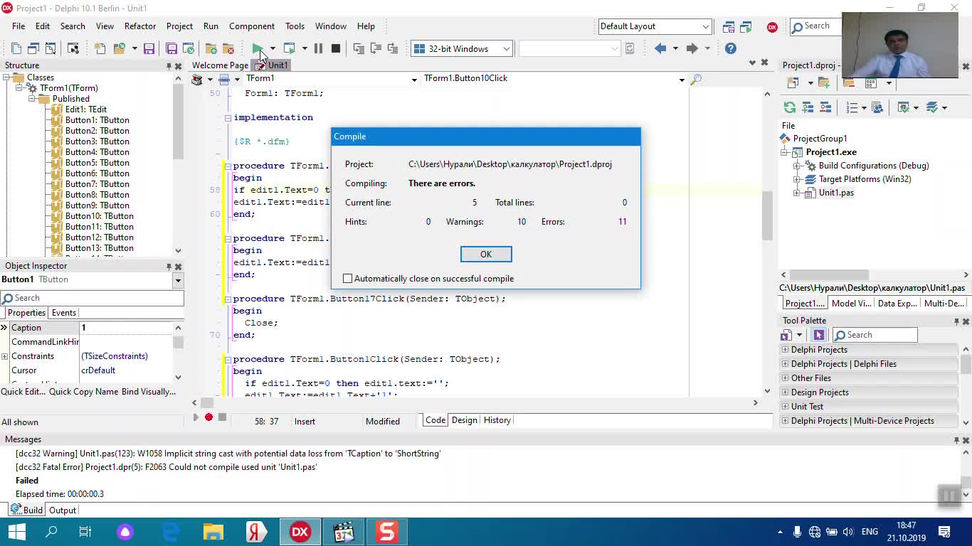Click the Expand All icon in Project Manager
The image size is (972, 546).
click(x=808, y=107)
